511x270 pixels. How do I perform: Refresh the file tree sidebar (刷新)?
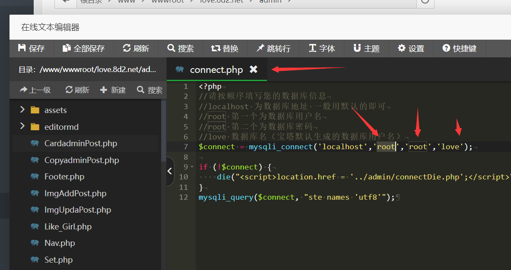[x=77, y=90]
